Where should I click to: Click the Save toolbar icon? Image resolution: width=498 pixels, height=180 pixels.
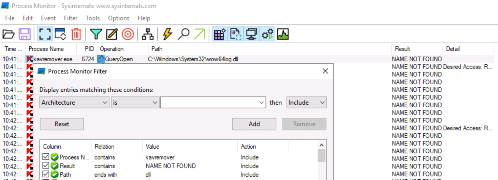(25, 34)
